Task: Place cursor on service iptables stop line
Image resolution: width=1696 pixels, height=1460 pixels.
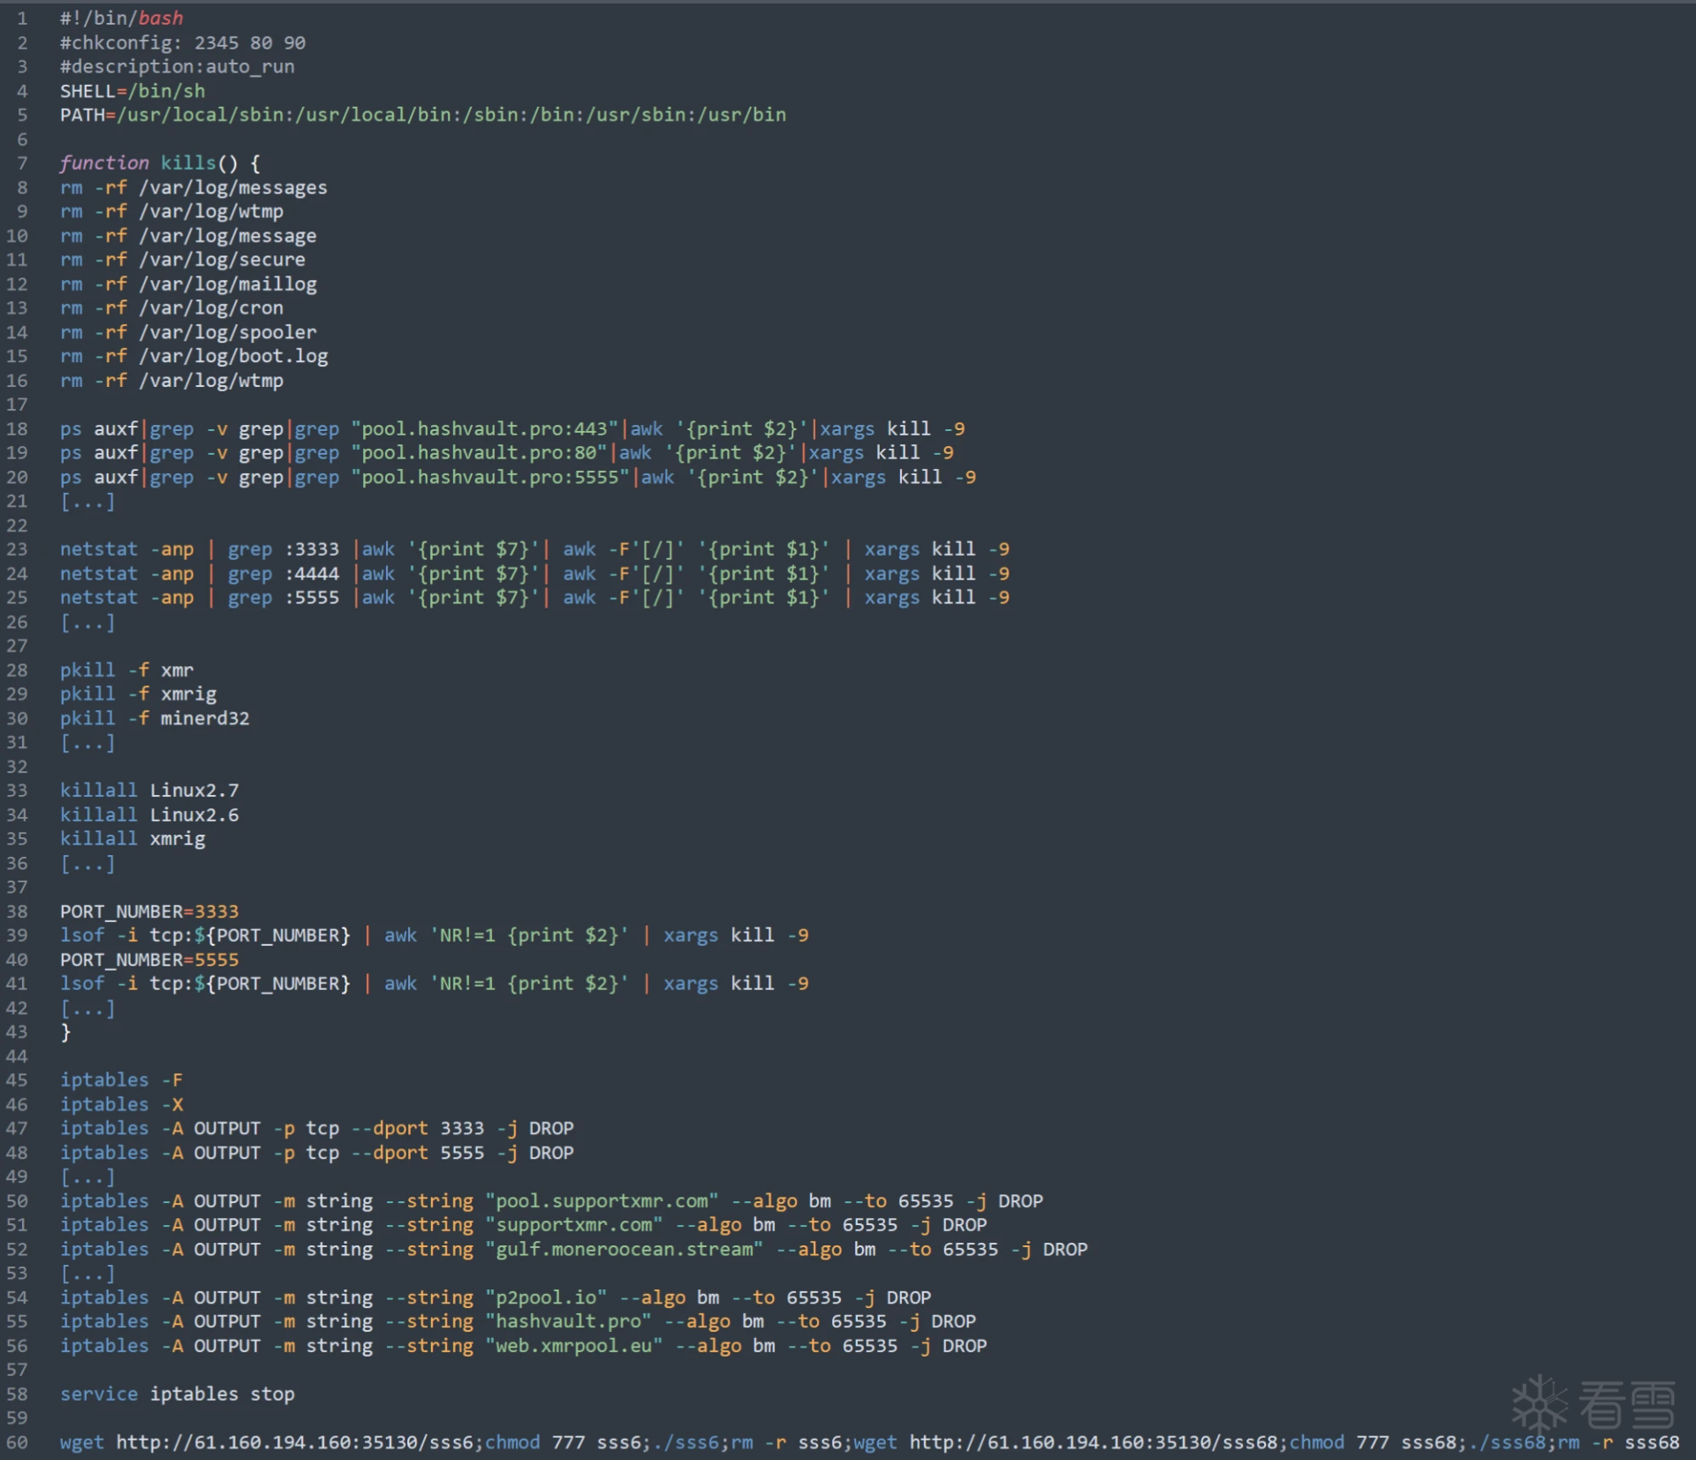Action: point(178,1395)
